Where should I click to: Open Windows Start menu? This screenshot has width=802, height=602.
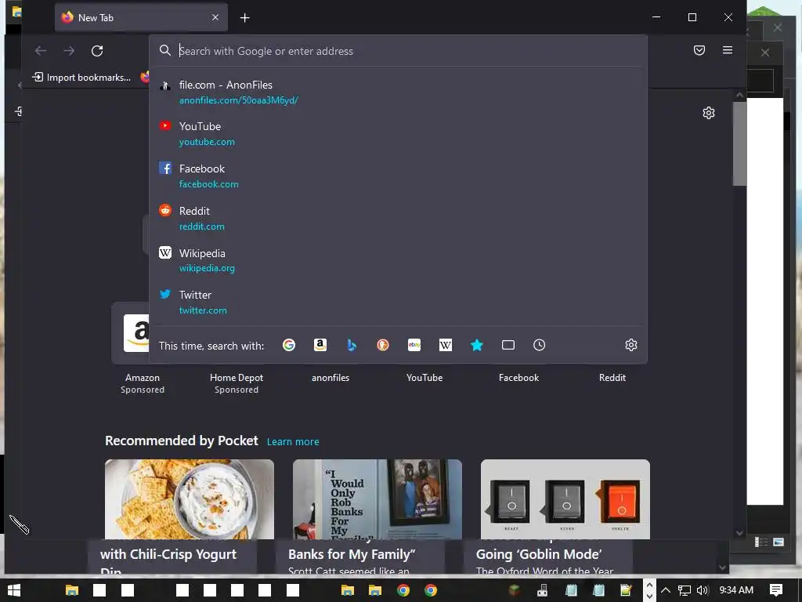tap(14, 590)
